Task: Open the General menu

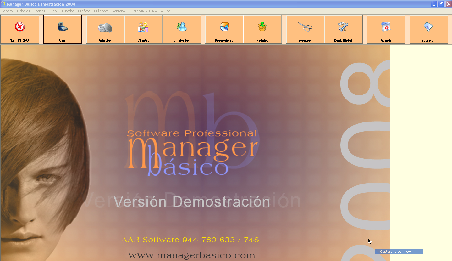Action: tap(8, 11)
